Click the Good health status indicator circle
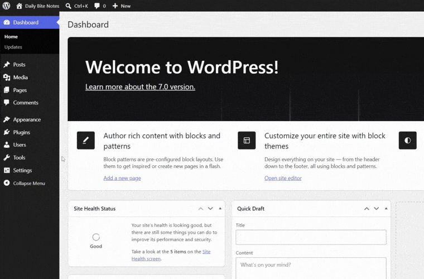 (x=96, y=237)
